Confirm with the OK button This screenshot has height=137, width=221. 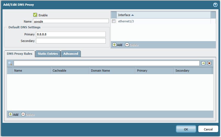click(x=186, y=129)
